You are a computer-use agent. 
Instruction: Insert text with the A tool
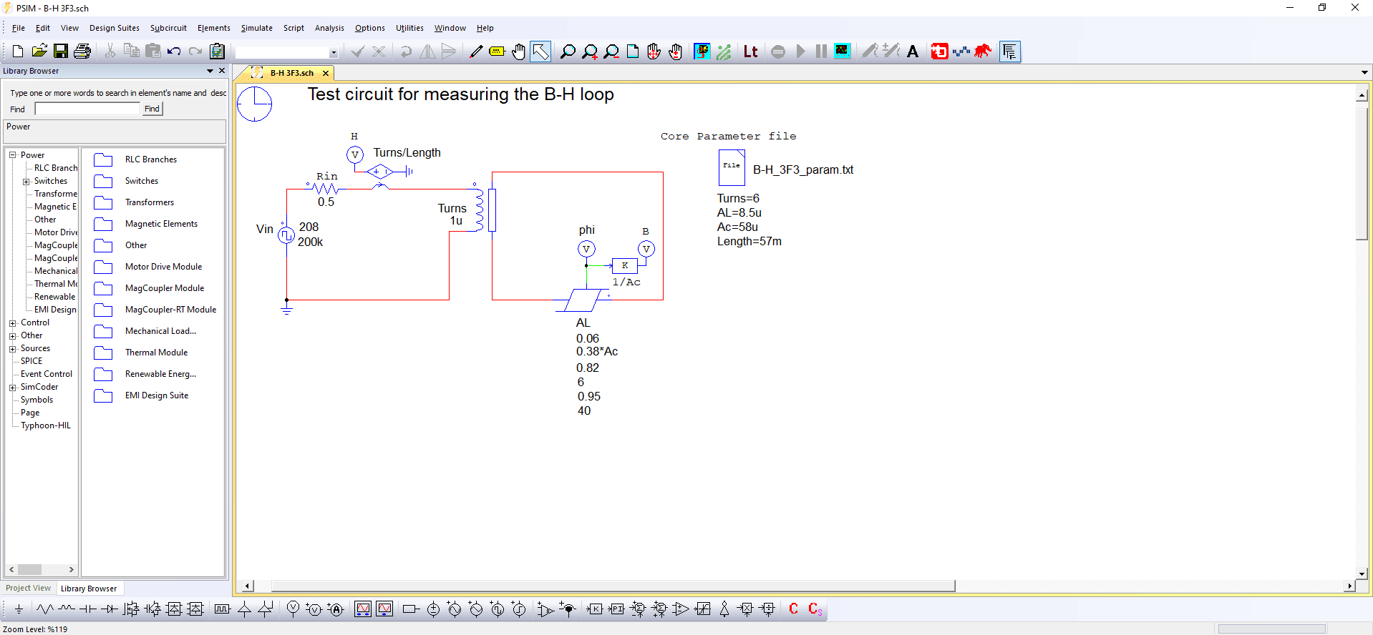[x=913, y=51]
